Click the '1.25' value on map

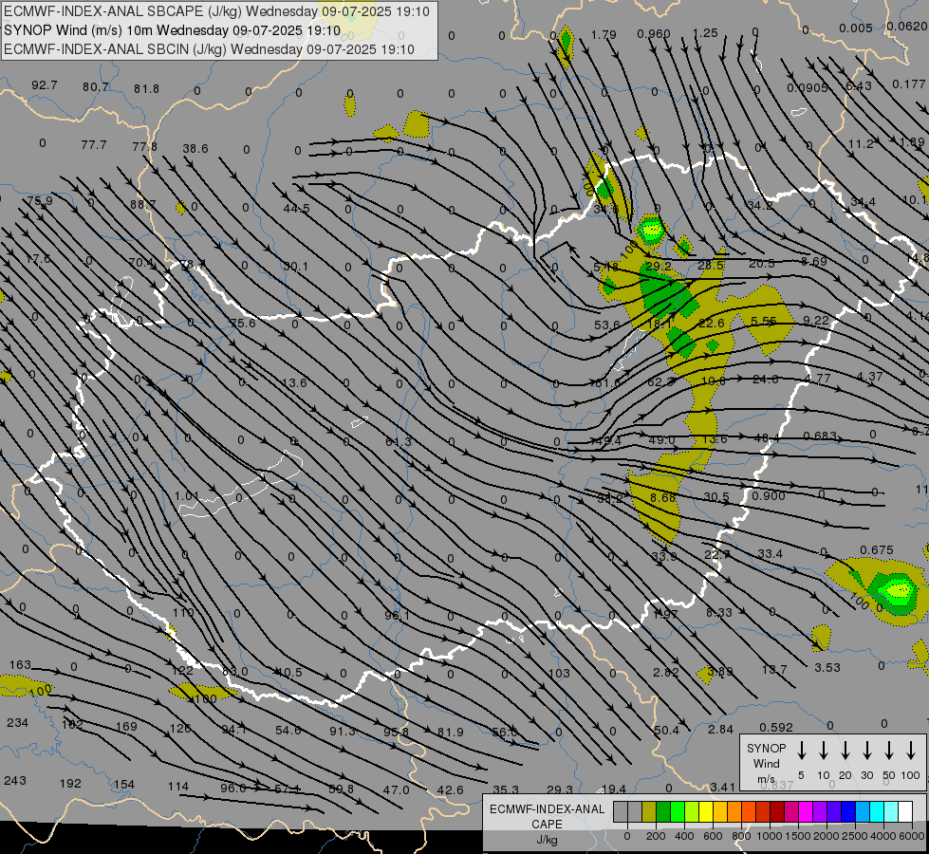[705, 32]
